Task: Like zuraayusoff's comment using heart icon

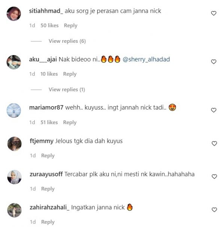Action: (x=214, y=177)
